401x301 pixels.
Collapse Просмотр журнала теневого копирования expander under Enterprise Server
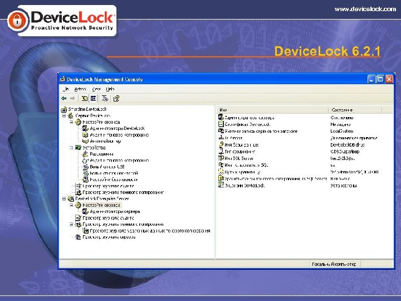71,225
